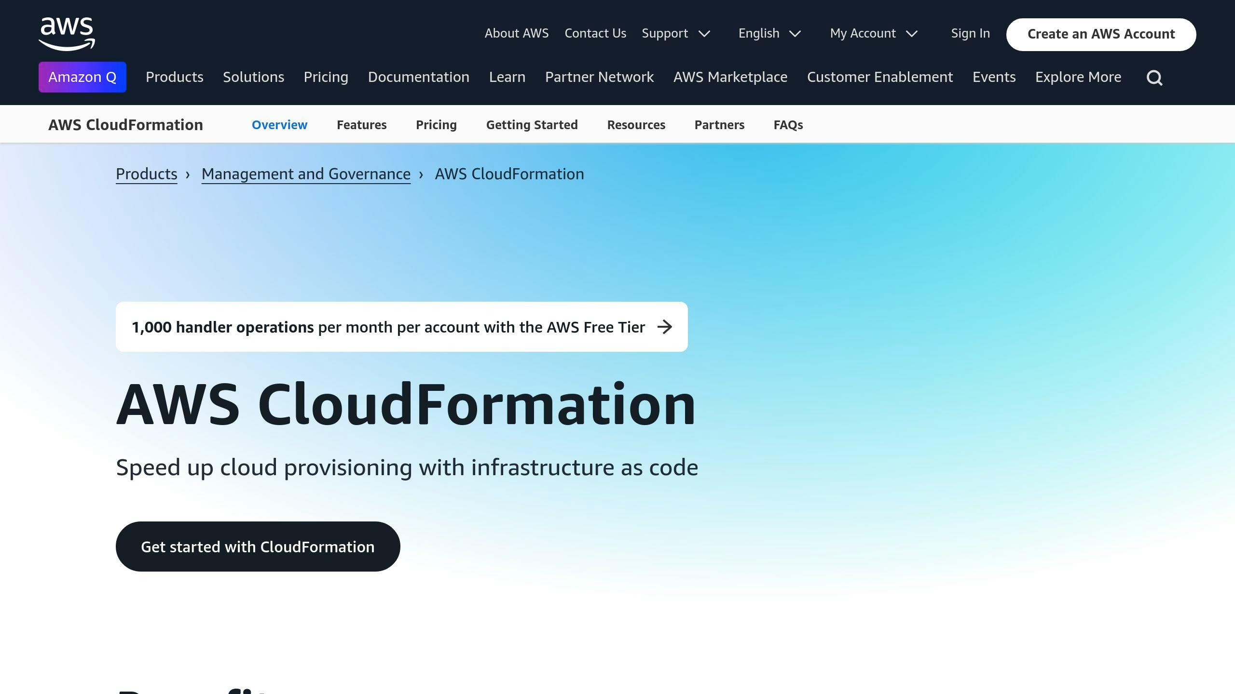Open the Solutions menu
This screenshot has width=1235, height=694.
click(x=253, y=77)
